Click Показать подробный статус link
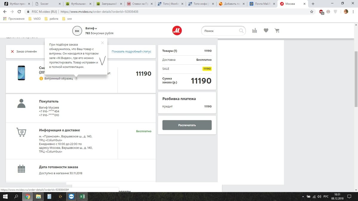 tap(132, 52)
